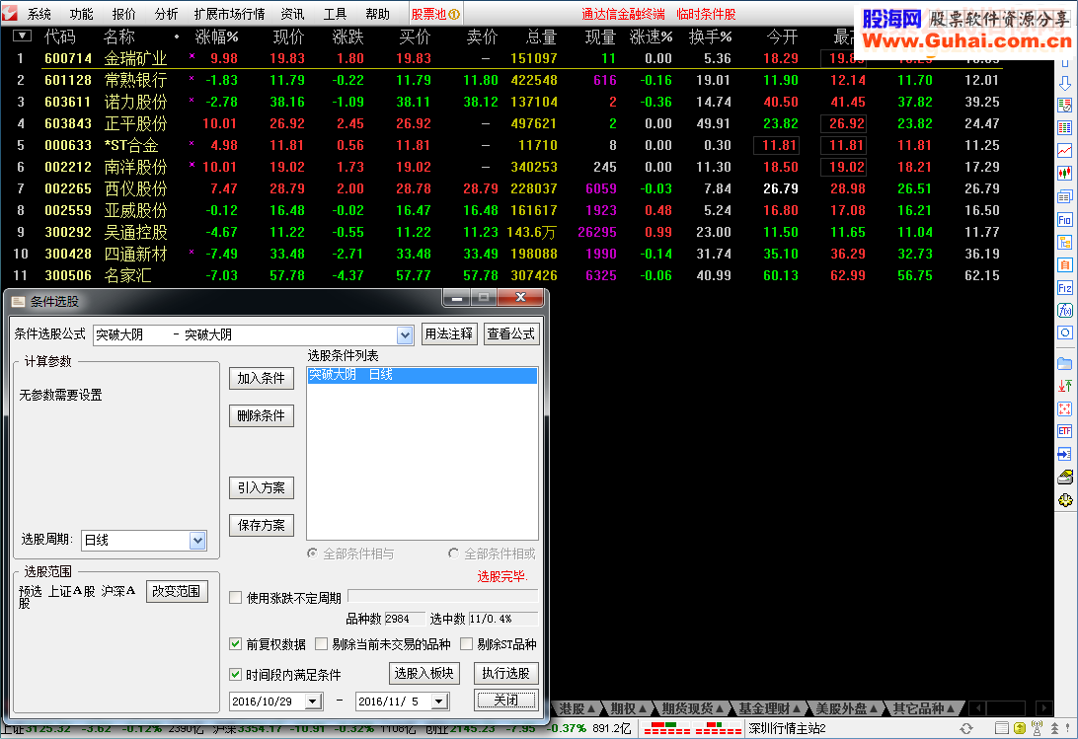Viewport: 1078px width, 739px height.
Task: Toggle the 前复权数据 checkbox
Action: [x=236, y=644]
